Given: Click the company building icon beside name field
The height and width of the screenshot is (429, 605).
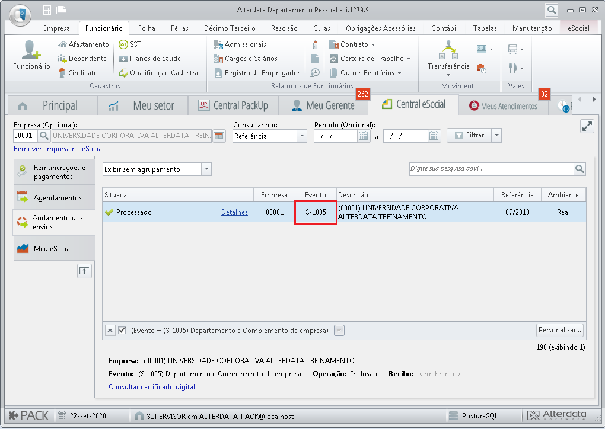Looking at the screenshot, I should point(219,136).
